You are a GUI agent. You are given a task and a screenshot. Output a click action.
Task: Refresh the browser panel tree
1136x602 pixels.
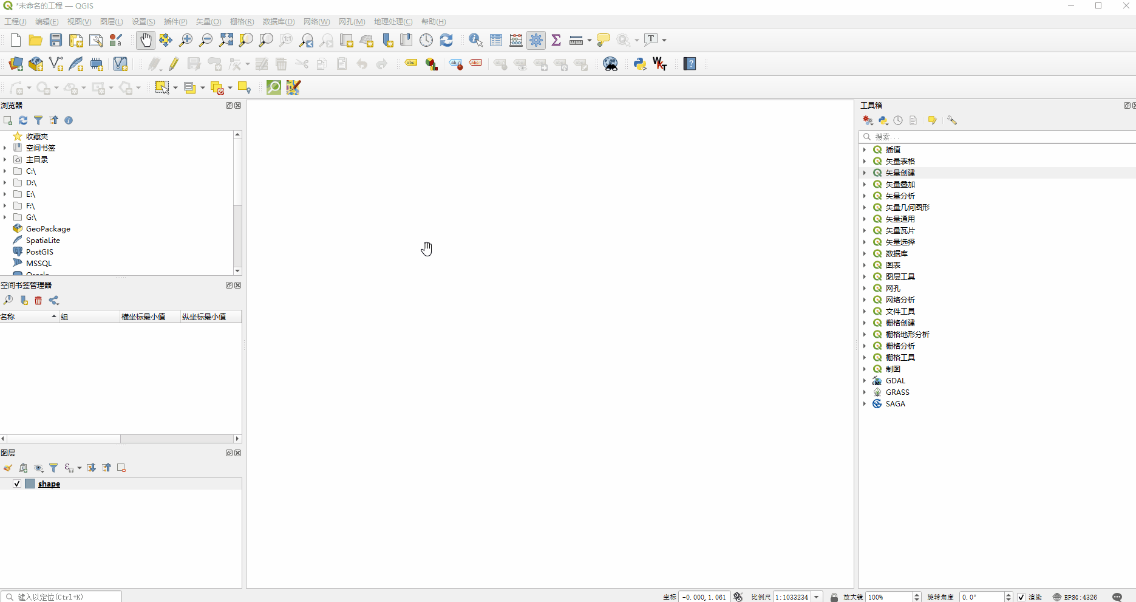coord(23,120)
